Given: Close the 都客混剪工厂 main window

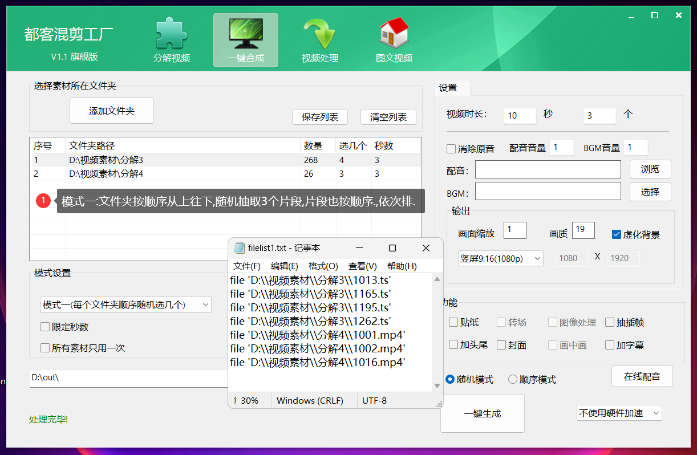Looking at the screenshot, I should (x=678, y=15).
